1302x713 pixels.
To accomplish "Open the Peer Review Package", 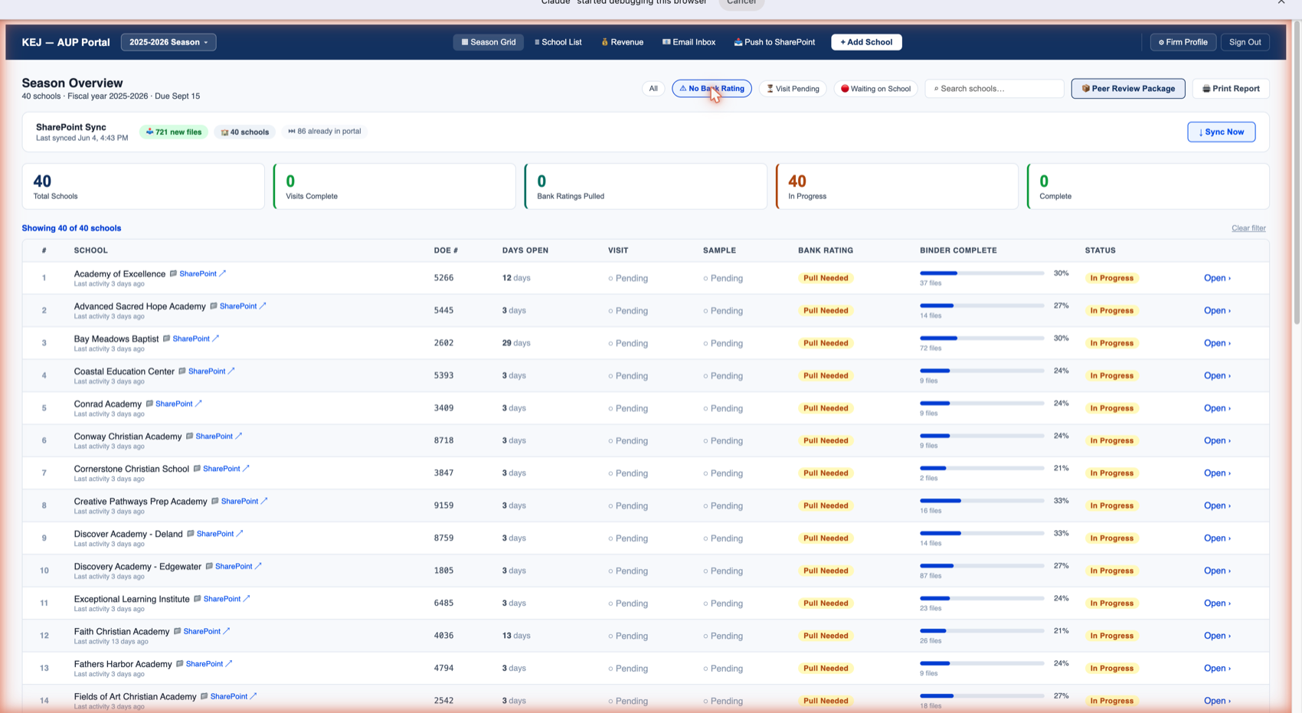I will point(1128,89).
